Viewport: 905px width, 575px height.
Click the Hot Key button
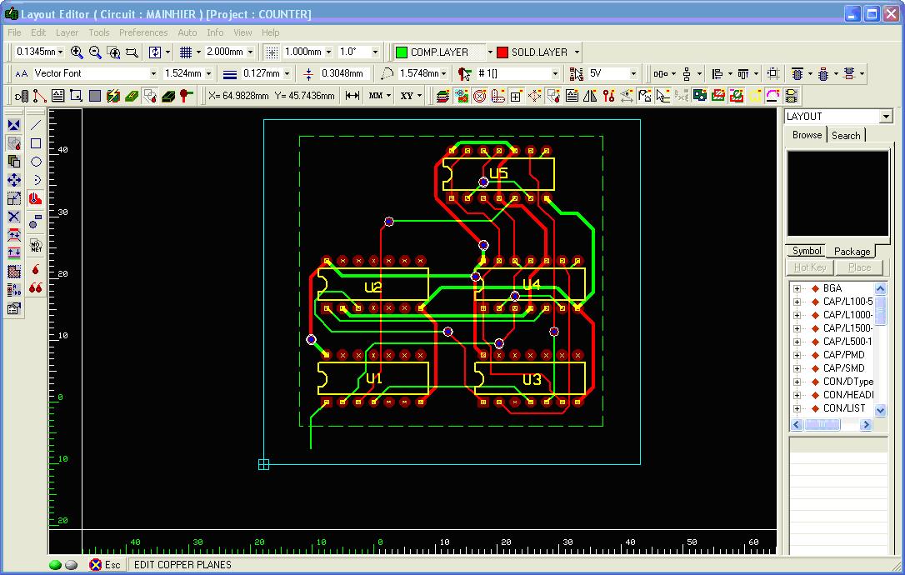(810, 267)
